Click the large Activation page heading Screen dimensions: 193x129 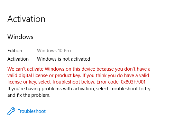coord(26,19)
